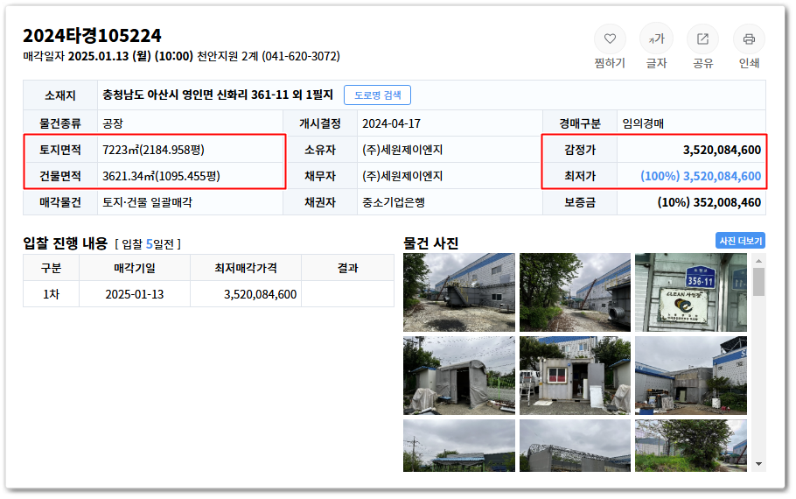This screenshot has height=499, width=796.
Task: Click the 인쇄 print icon
Action: click(749, 39)
